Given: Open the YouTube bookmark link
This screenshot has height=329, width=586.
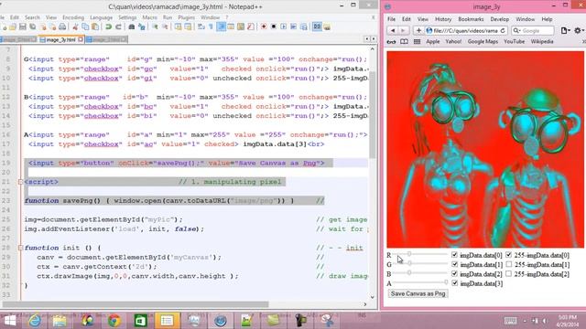Looking at the screenshot, I should (x=515, y=42).
